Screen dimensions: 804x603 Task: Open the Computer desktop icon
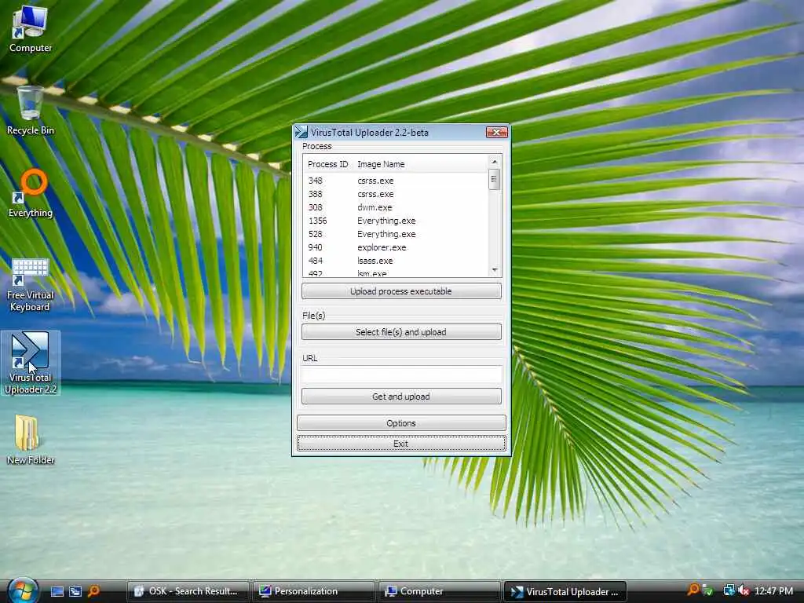point(31,30)
